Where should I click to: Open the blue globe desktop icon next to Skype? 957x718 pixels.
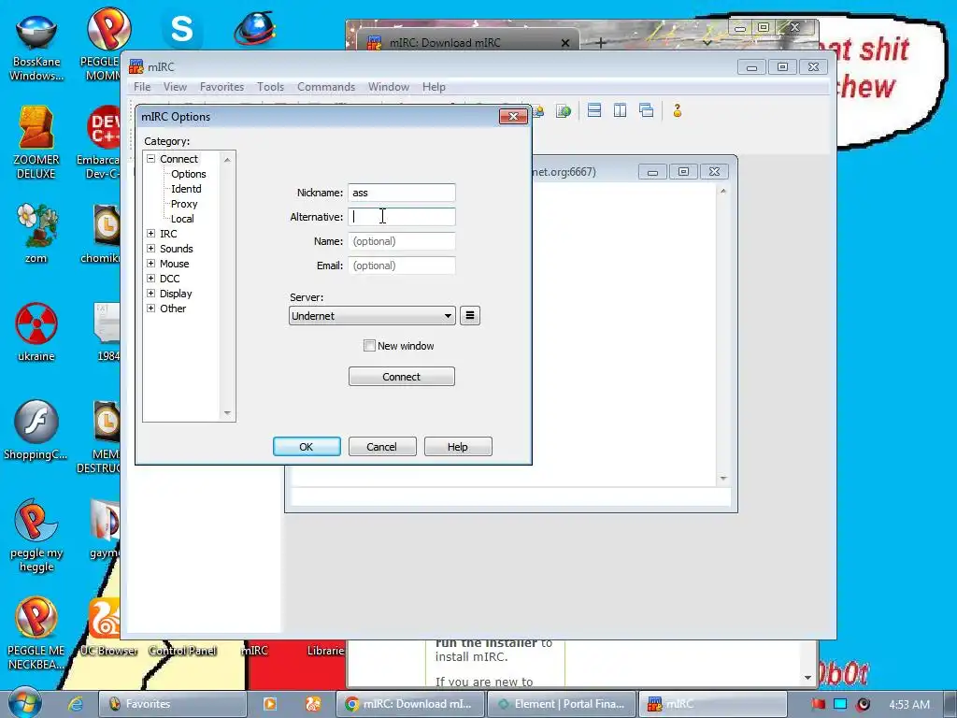point(255,29)
